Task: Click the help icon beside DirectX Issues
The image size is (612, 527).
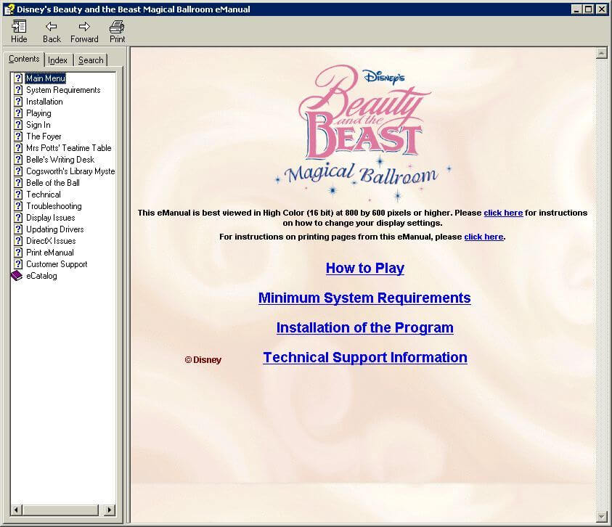Action: coord(18,241)
